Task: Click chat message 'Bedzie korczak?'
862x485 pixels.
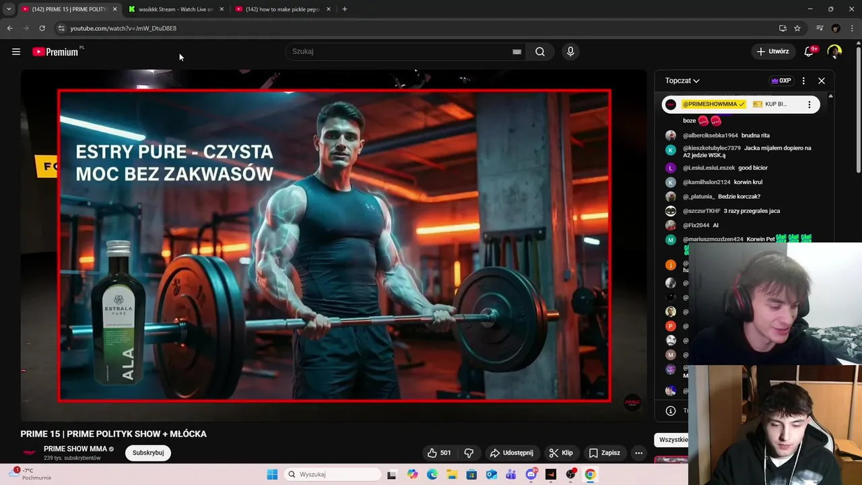Action: coord(739,197)
